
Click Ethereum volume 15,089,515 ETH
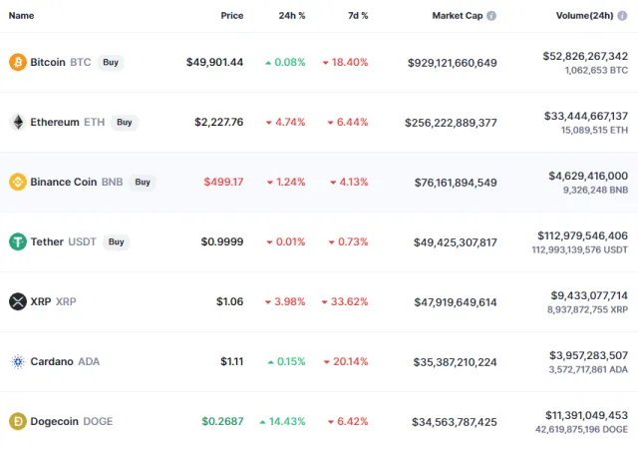(594, 131)
